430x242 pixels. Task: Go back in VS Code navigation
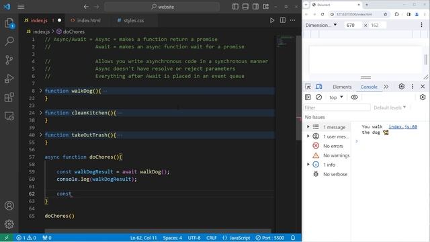click(x=86, y=7)
